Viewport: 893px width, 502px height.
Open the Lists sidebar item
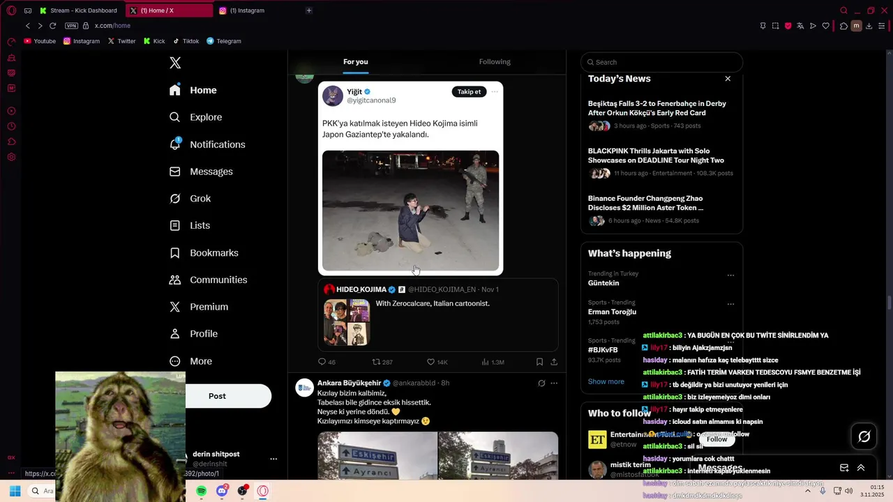(x=189, y=226)
